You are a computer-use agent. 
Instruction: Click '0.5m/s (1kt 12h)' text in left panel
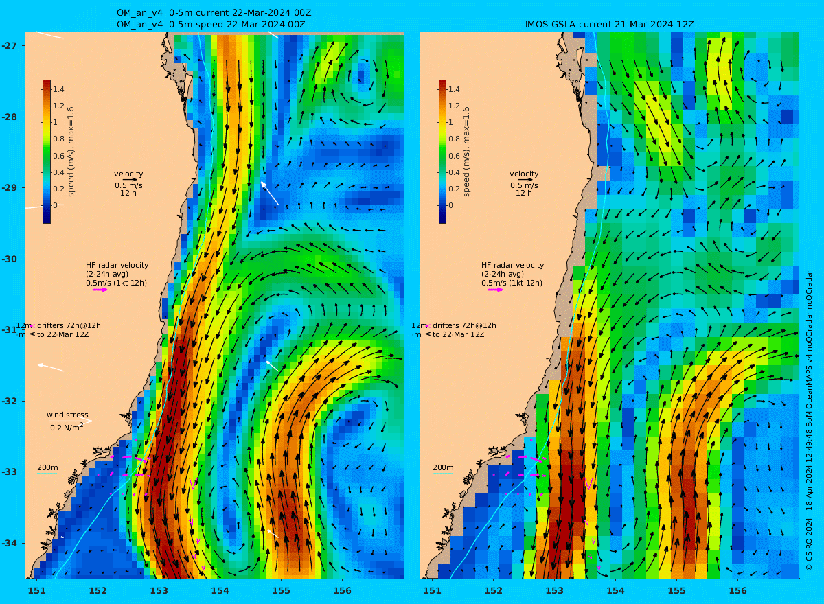pyautogui.click(x=116, y=283)
